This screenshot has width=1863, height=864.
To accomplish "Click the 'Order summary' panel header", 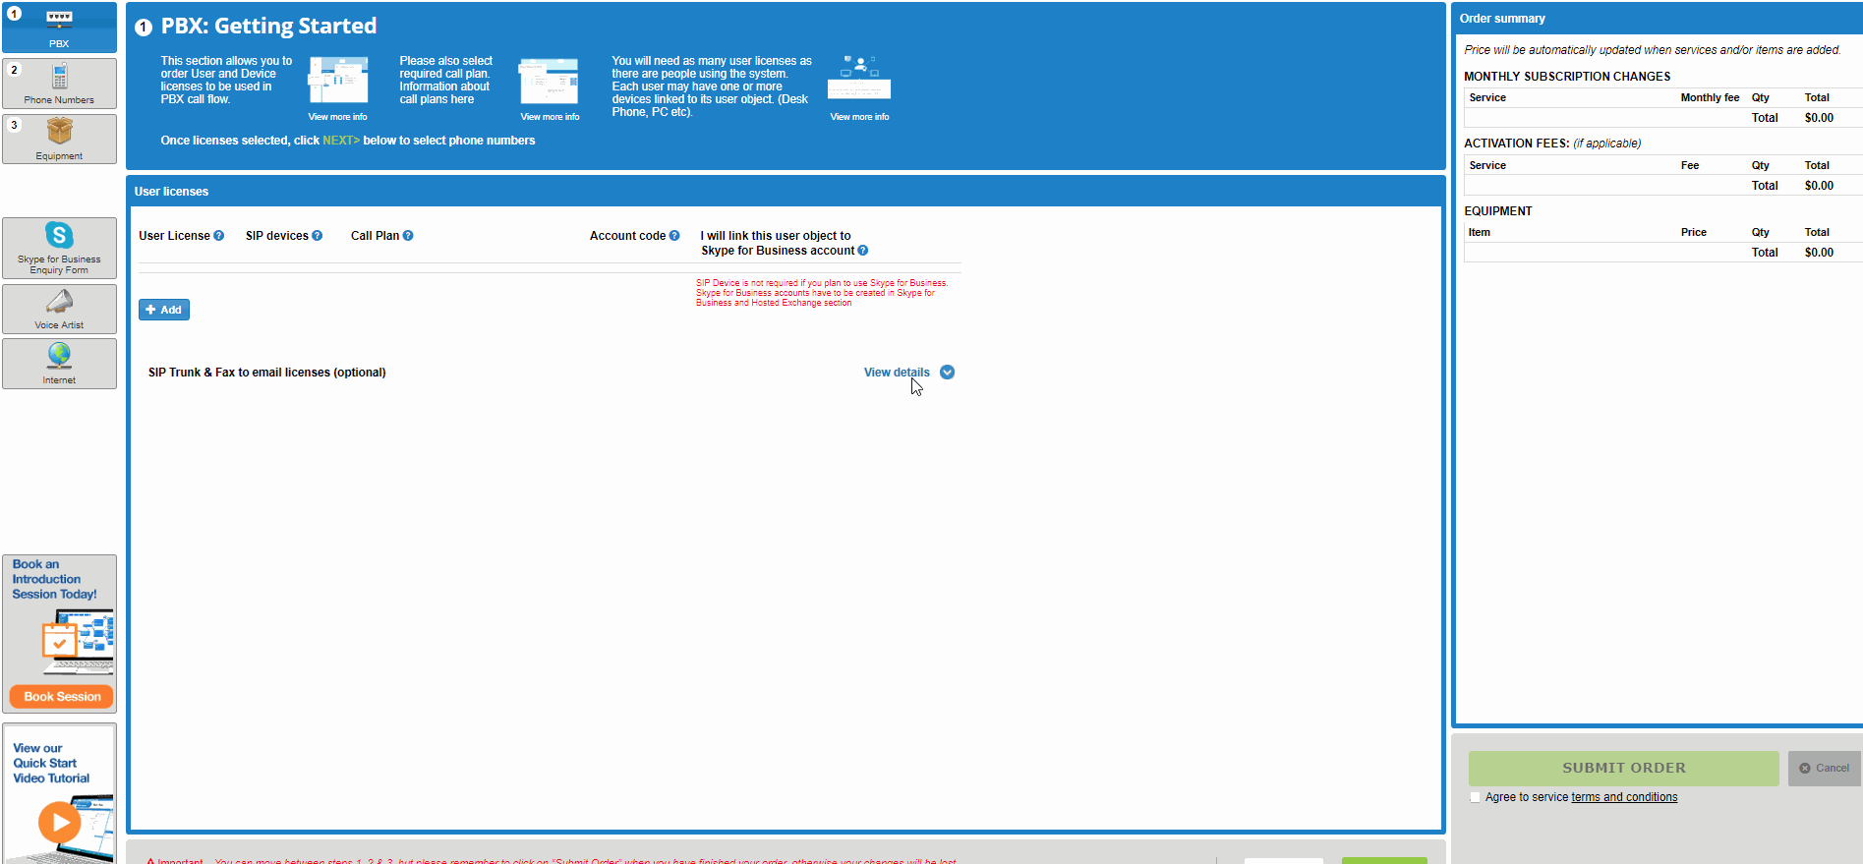I will coord(1658,19).
